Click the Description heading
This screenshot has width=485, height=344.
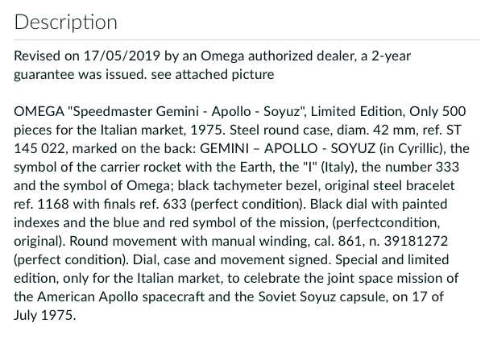(66, 22)
